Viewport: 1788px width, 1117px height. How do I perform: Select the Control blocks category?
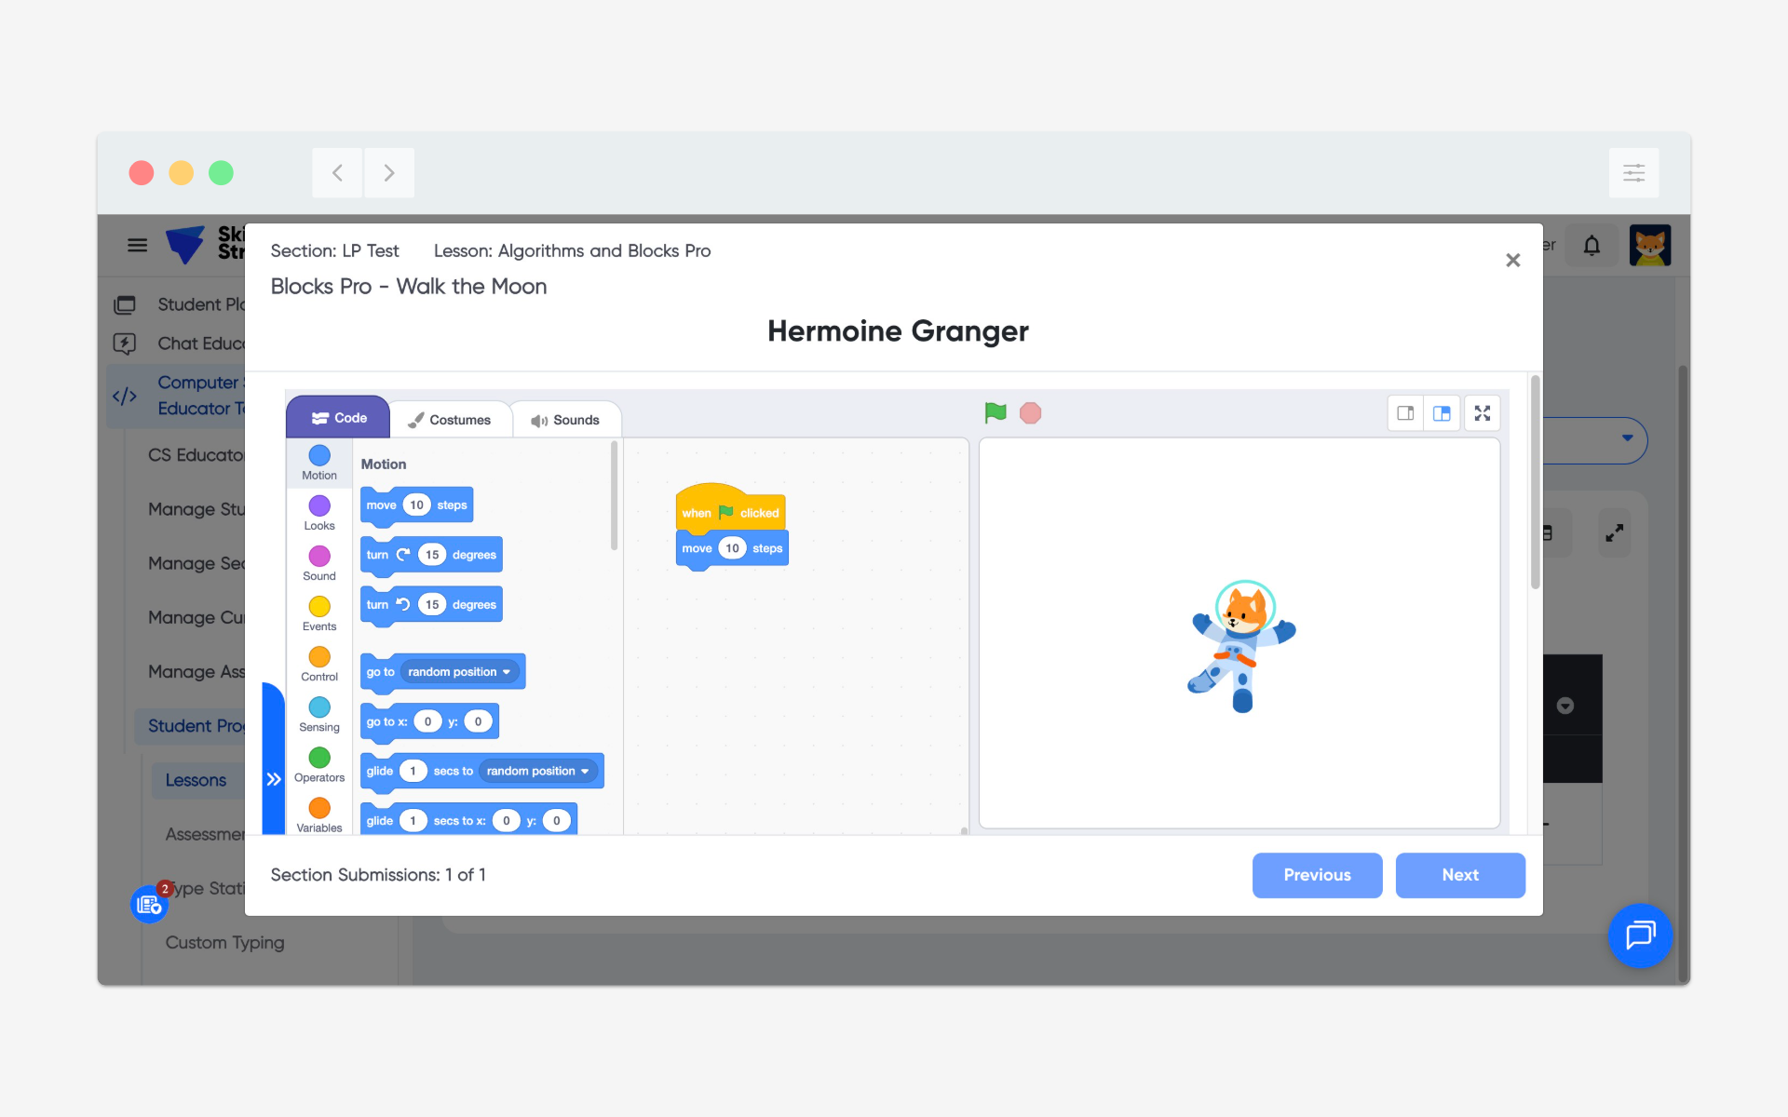coord(319,664)
